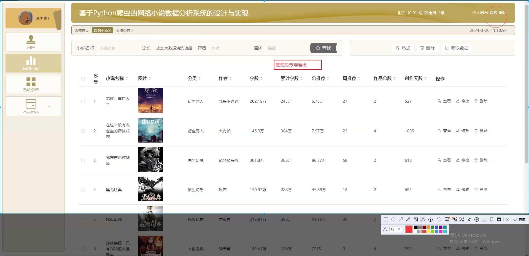Screen dimensions: 529x256
Task: Close the 系统公告 tab
Action: [132, 30]
